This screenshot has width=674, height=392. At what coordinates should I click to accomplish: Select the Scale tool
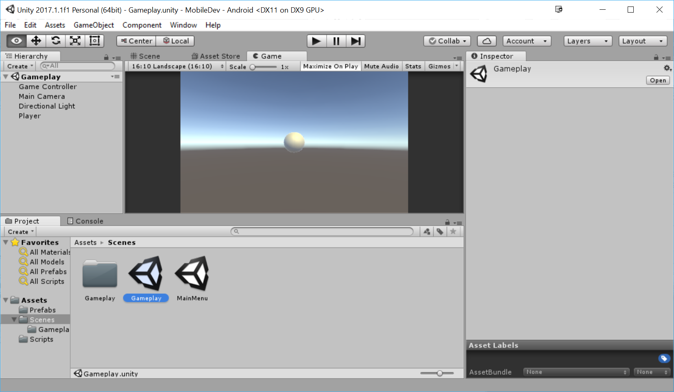(x=75, y=41)
